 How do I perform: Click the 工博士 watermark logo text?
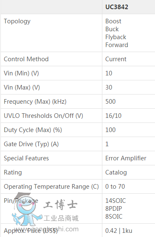click(60, 205)
